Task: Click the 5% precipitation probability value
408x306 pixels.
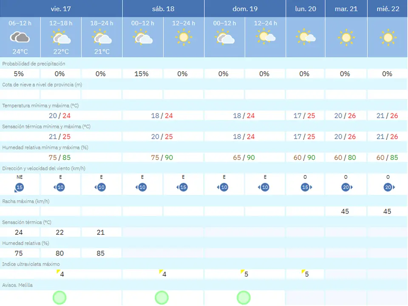Action: point(19,74)
